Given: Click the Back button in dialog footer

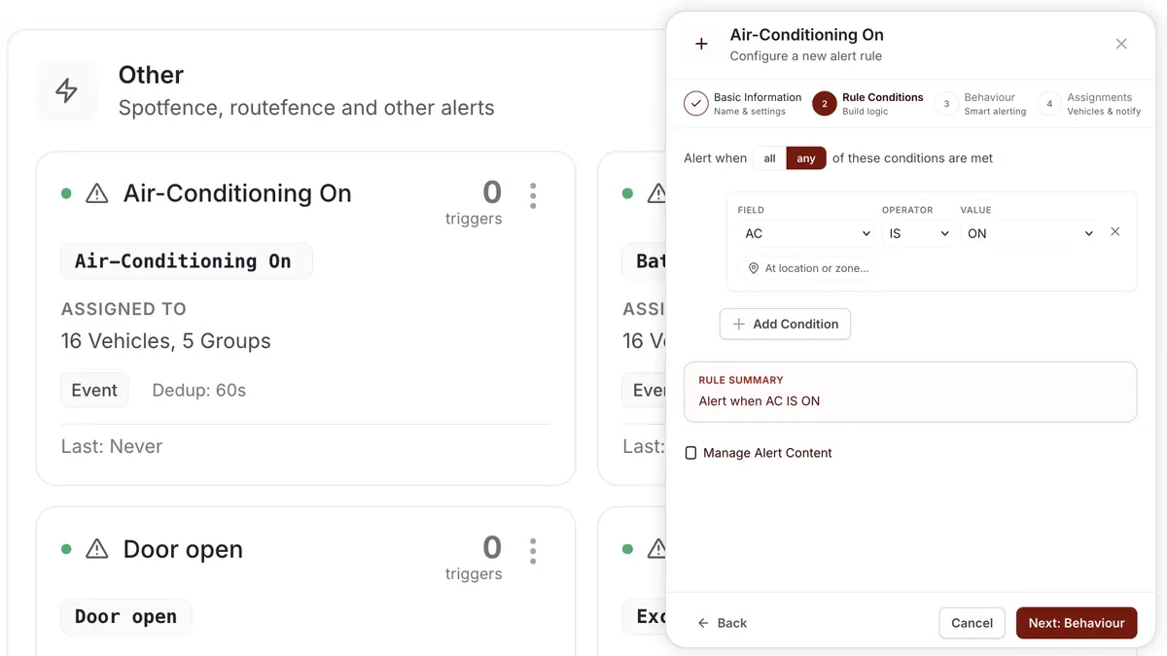Looking at the screenshot, I should pos(723,623).
